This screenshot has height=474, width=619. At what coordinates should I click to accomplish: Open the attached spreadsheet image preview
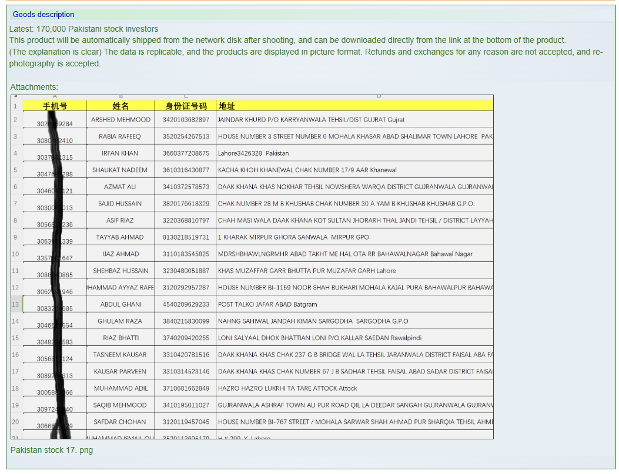(x=252, y=267)
